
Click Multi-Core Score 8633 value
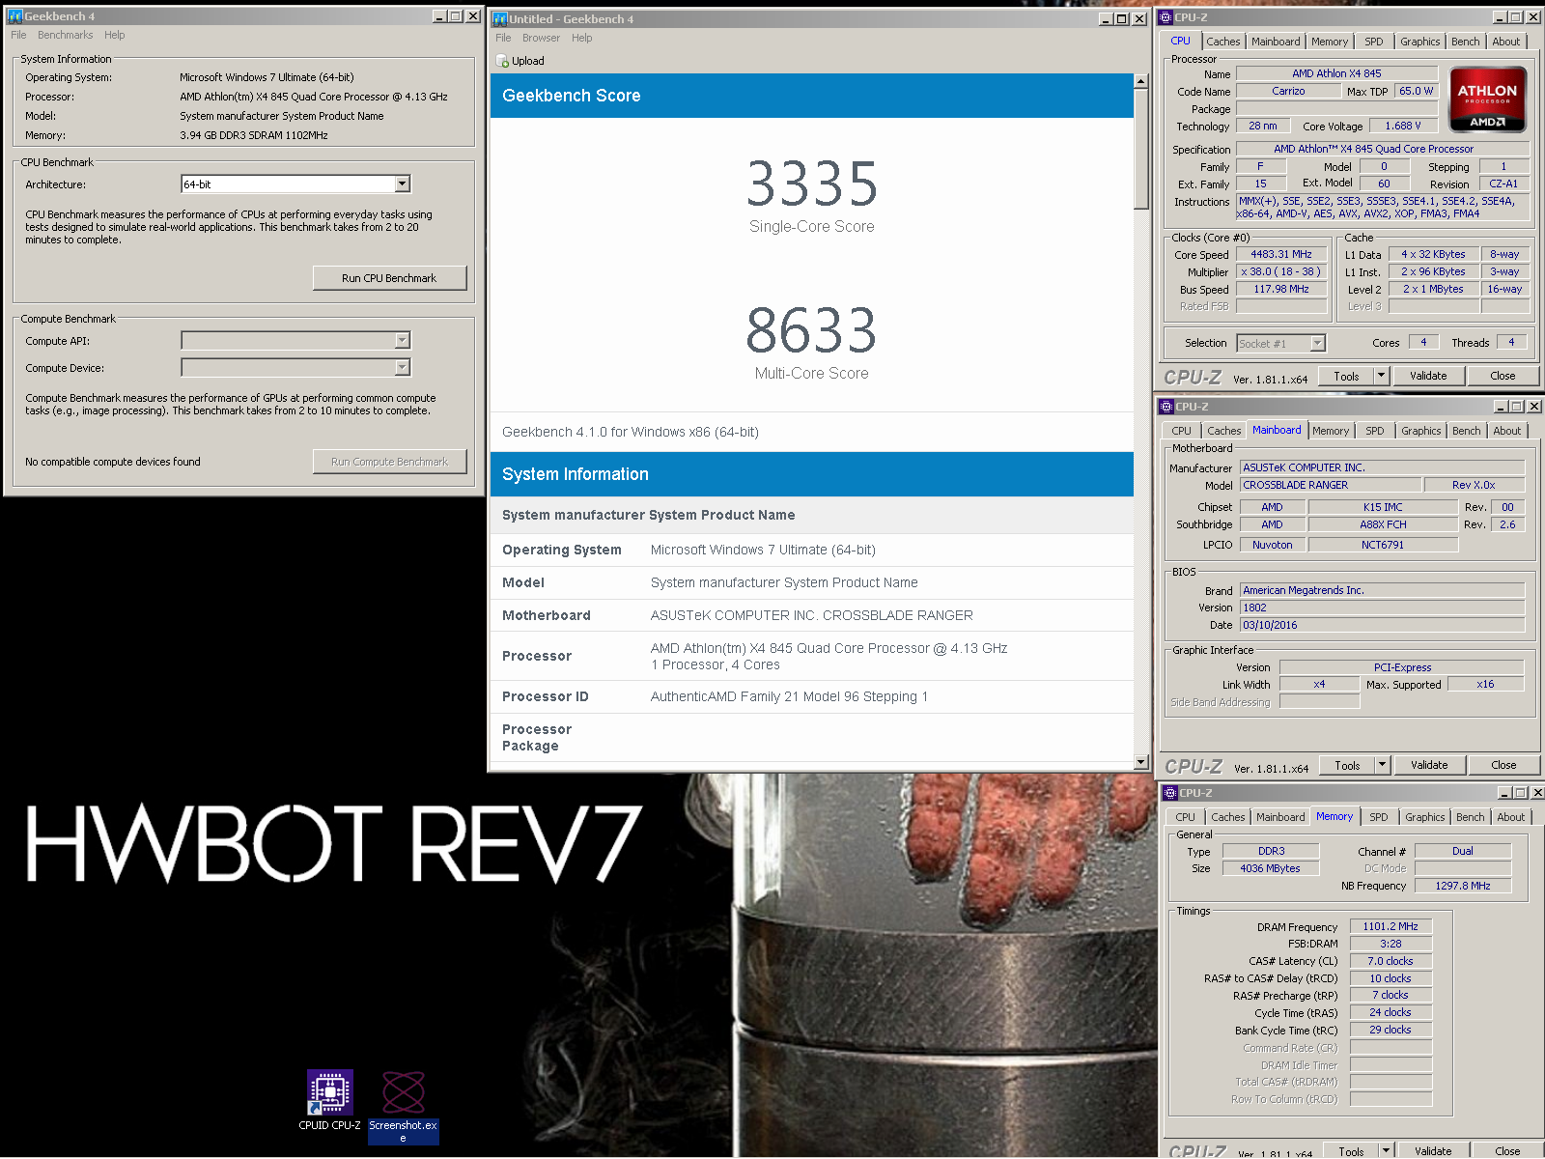click(x=812, y=331)
